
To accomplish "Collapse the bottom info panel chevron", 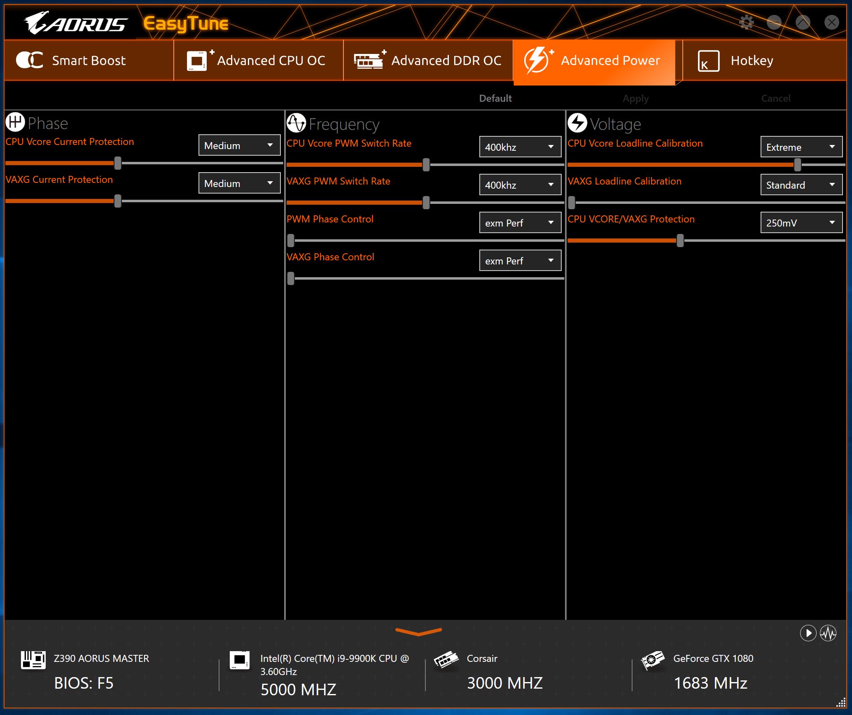I will point(418,632).
